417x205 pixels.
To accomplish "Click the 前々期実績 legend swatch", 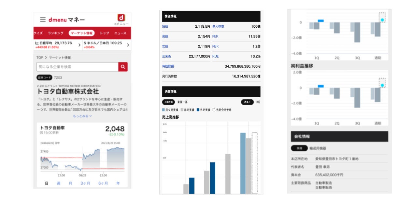I will coord(164,110).
